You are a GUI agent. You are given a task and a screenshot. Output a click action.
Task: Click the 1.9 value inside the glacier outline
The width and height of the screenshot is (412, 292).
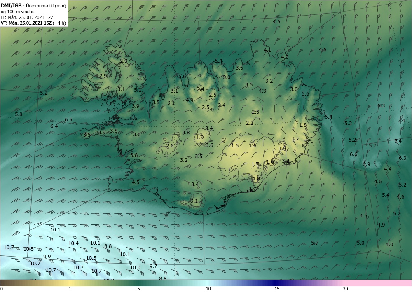click(200, 137)
